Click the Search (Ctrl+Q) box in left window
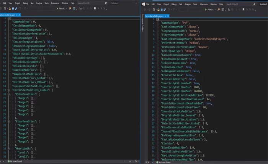Viewport: 268px width, 164px height. tap(84, 3)
